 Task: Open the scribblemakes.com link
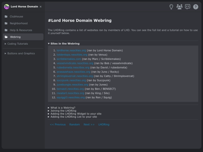coord(69,59)
